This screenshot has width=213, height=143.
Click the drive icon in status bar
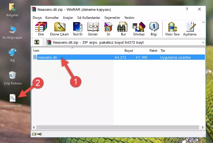[x=34, y=134]
